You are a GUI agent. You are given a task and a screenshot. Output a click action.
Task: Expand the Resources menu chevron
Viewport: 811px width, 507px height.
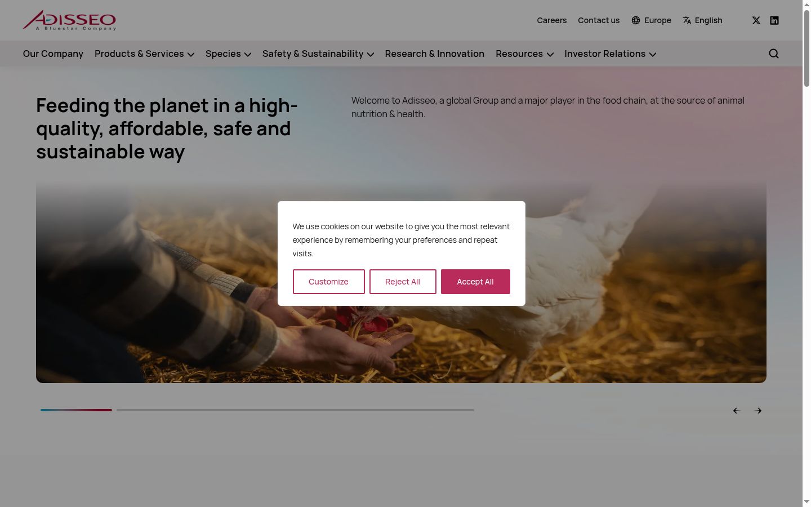point(550,54)
